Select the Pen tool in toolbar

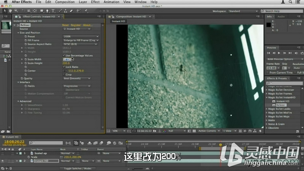pyautogui.click(x=47, y=11)
